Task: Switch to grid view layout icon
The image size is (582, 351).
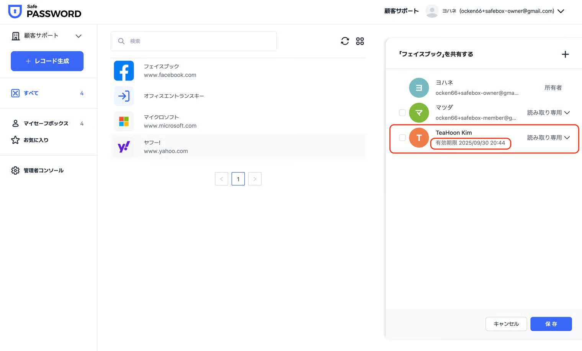Action: (360, 41)
